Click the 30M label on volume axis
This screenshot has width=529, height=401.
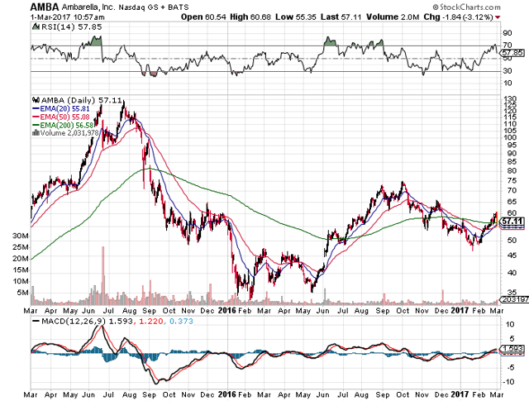click(21, 236)
